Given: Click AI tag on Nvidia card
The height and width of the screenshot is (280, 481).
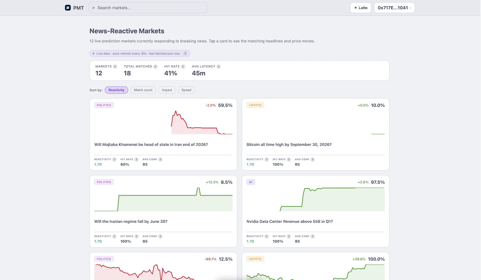Looking at the screenshot, I should point(251,182).
